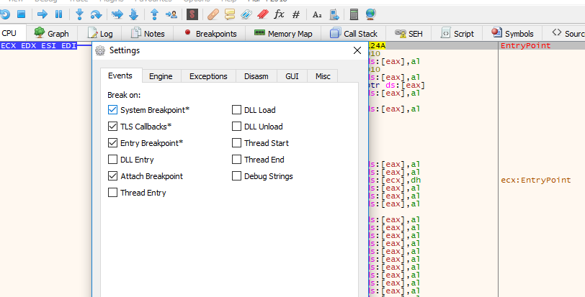Open the Labels tag icon
This screenshot has height=297, width=585.
246,14
